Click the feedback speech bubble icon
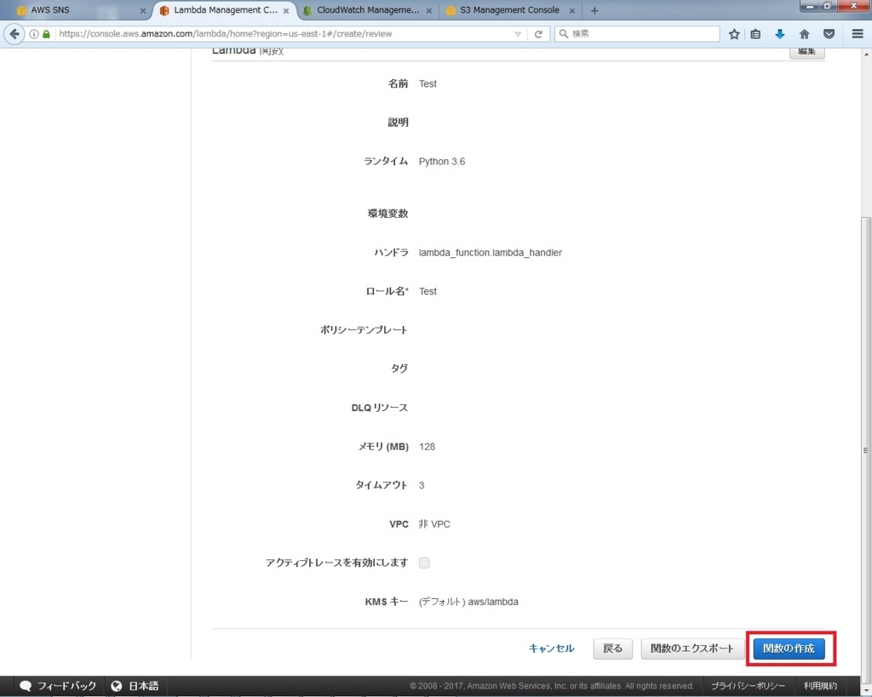The image size is (872, 697). [25, 686]
